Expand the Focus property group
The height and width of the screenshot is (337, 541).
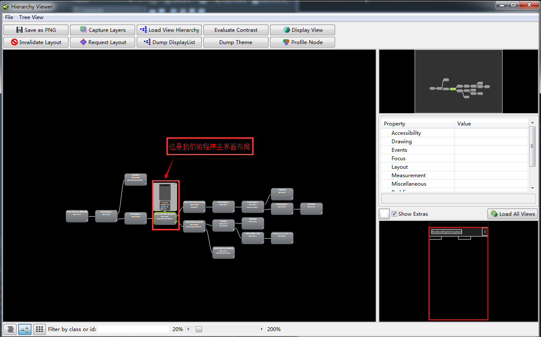pos(398,159)
